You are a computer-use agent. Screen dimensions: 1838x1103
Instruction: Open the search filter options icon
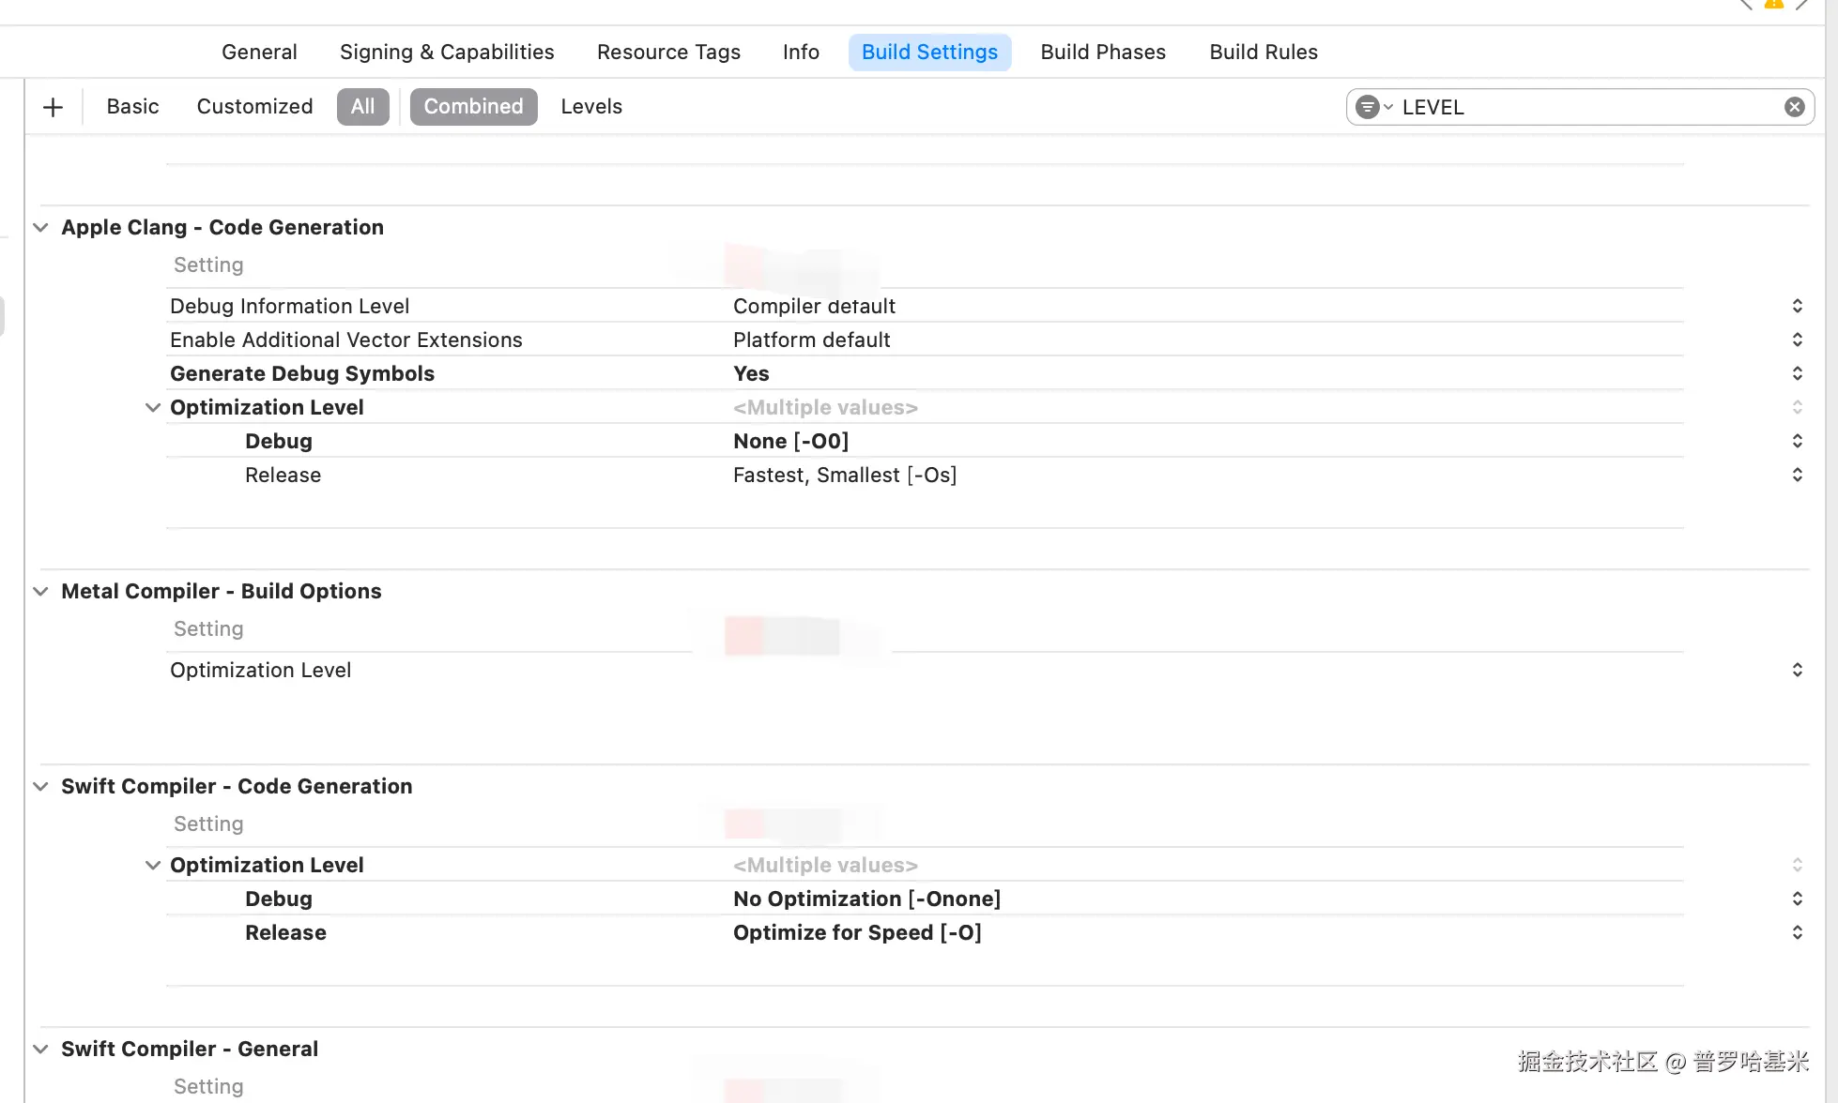point(1372,107)
